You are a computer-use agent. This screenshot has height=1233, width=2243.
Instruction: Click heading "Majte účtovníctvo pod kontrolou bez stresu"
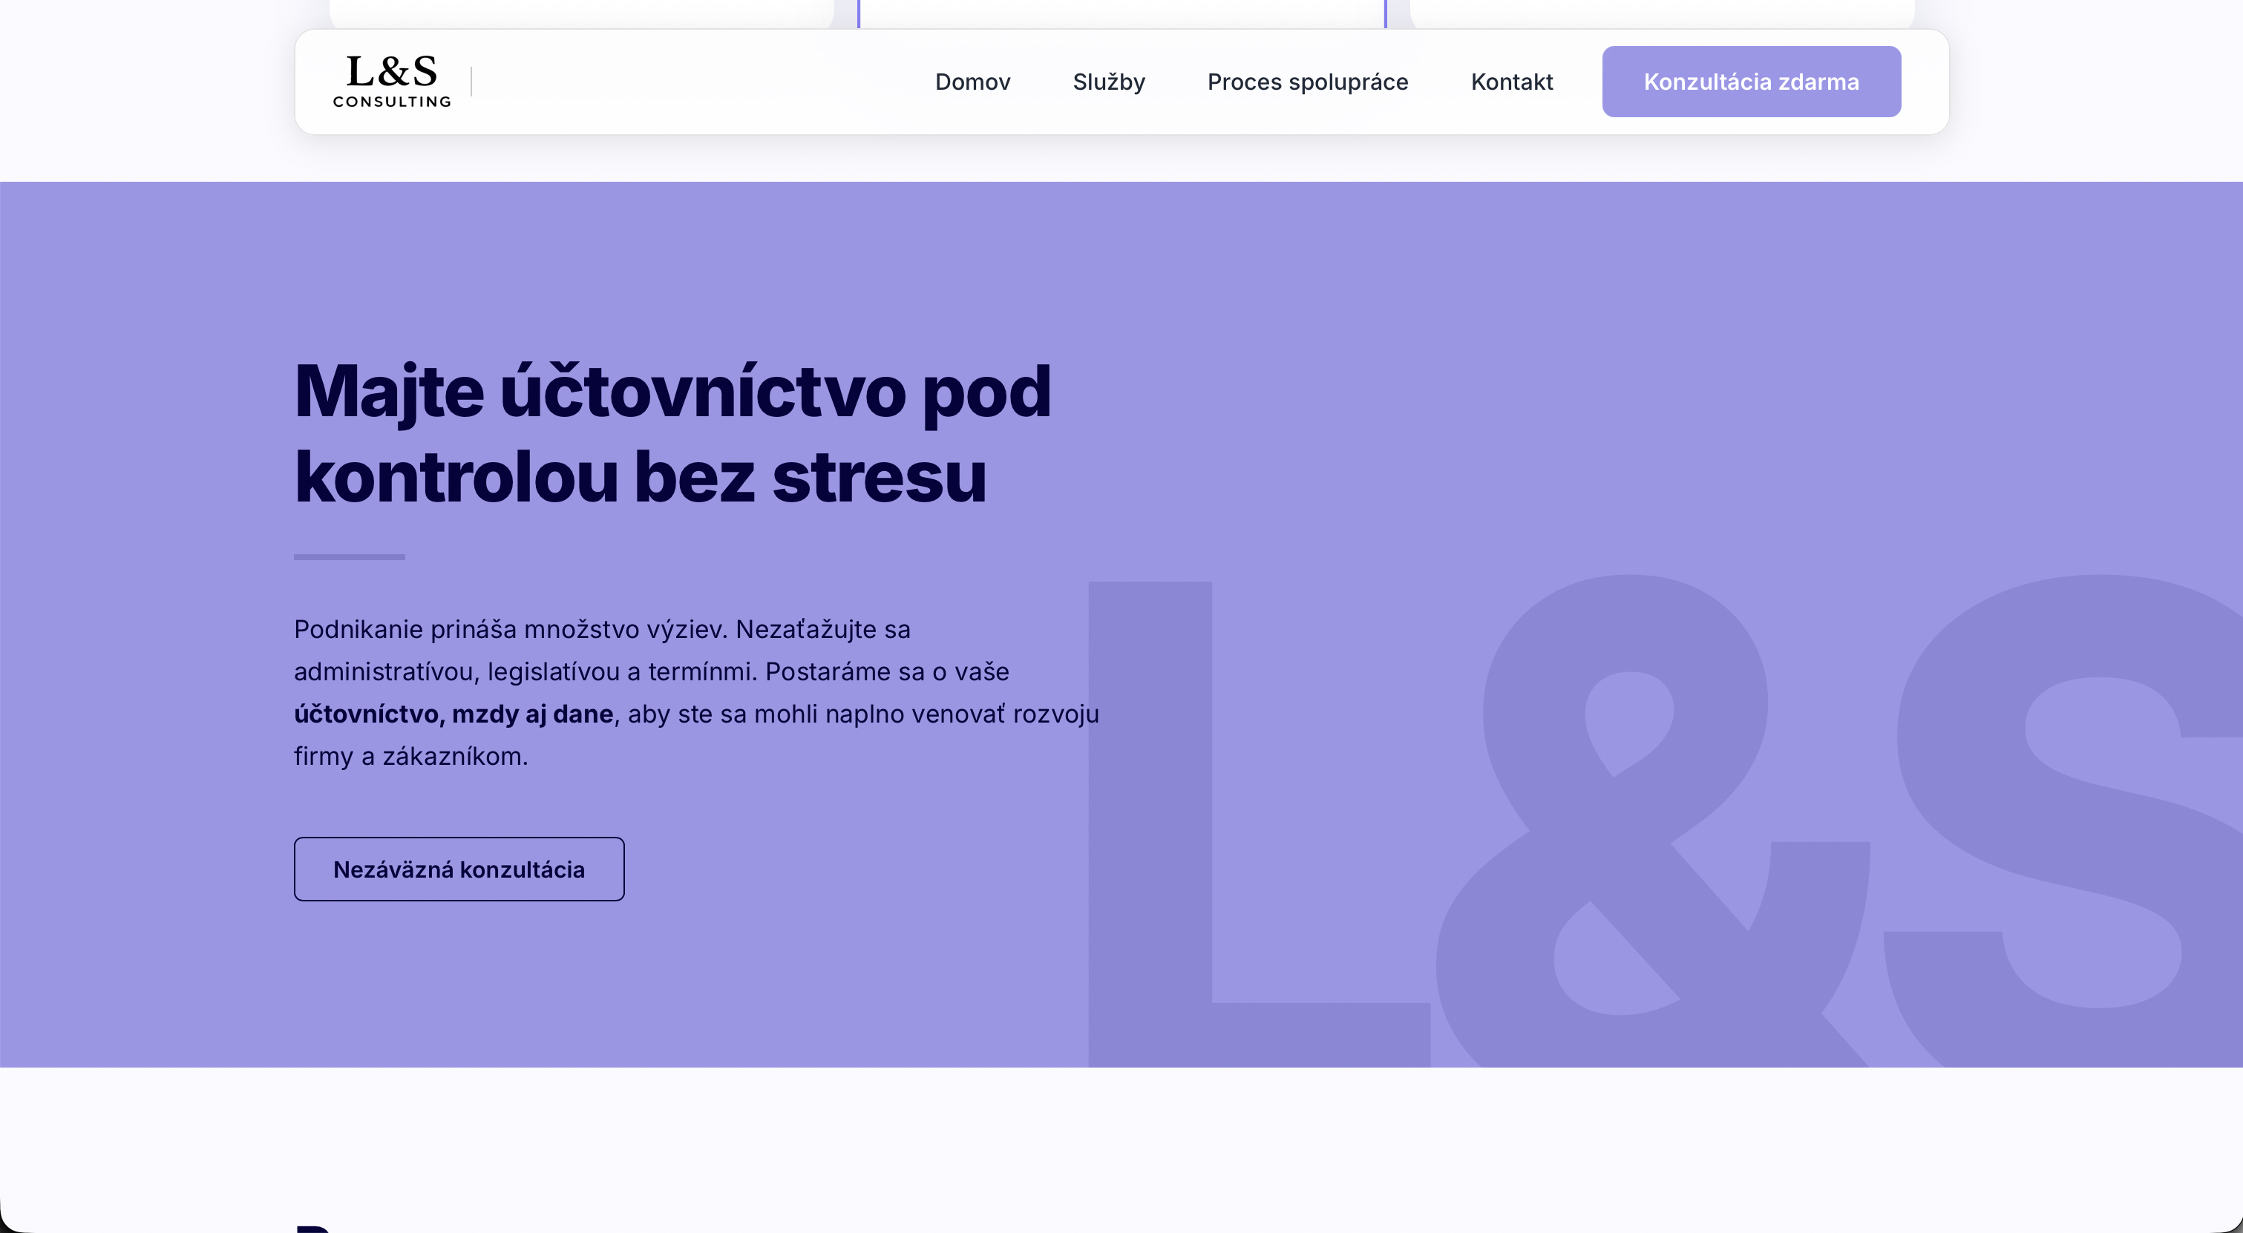[672, 434]
